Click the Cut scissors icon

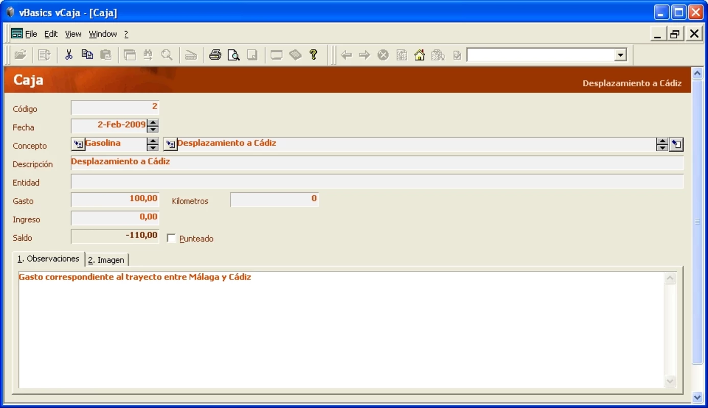[x=69, y=55]
